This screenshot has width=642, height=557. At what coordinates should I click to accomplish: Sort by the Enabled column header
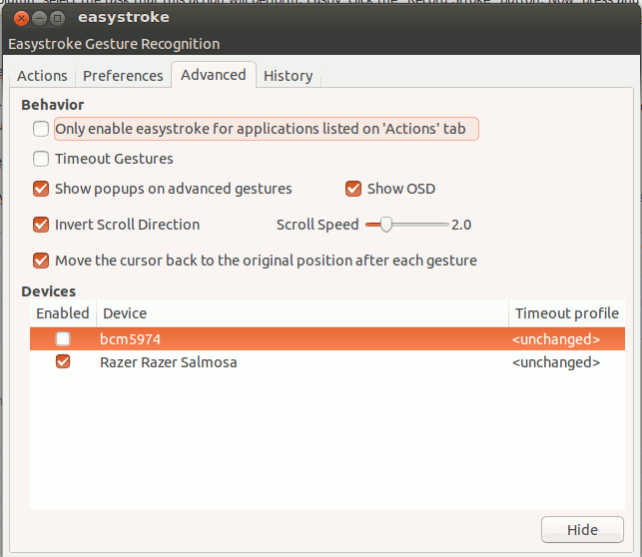(x=63, y=313)
